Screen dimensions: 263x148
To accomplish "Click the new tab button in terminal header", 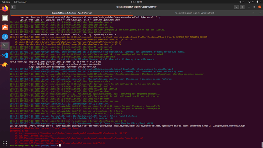I will click(13, 7).
